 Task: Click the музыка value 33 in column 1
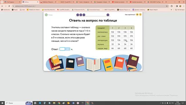pyautogui.click(x=112, y=44)
